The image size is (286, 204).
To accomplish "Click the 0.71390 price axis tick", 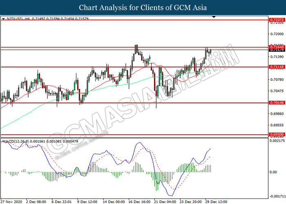I will click(277, 57).
